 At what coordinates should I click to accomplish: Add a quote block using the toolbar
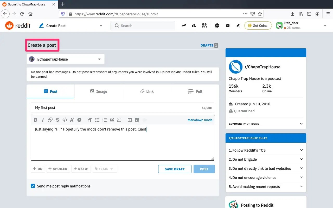coord(112,120)
